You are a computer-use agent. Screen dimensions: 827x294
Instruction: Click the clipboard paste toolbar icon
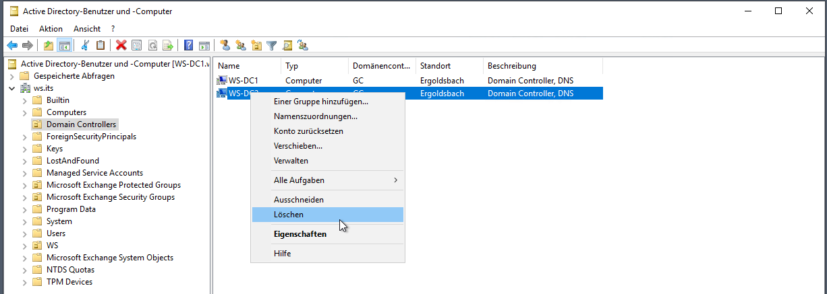coord(101,45)
